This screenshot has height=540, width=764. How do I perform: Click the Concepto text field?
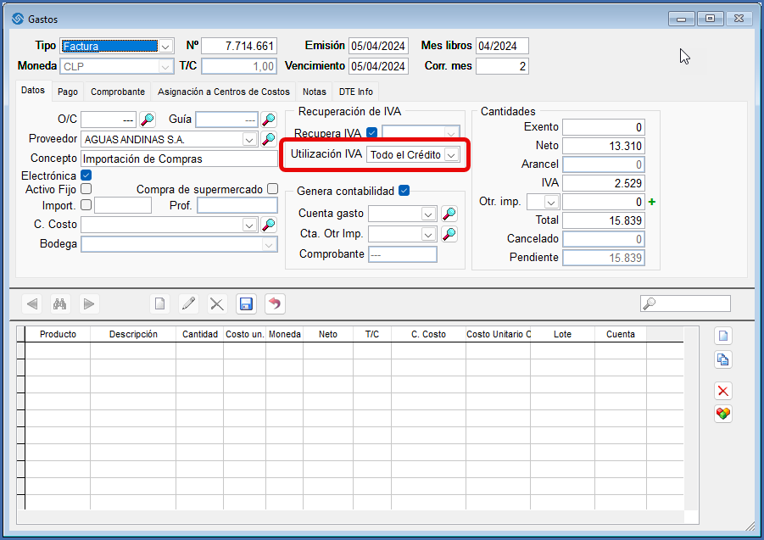click(179, 159)
